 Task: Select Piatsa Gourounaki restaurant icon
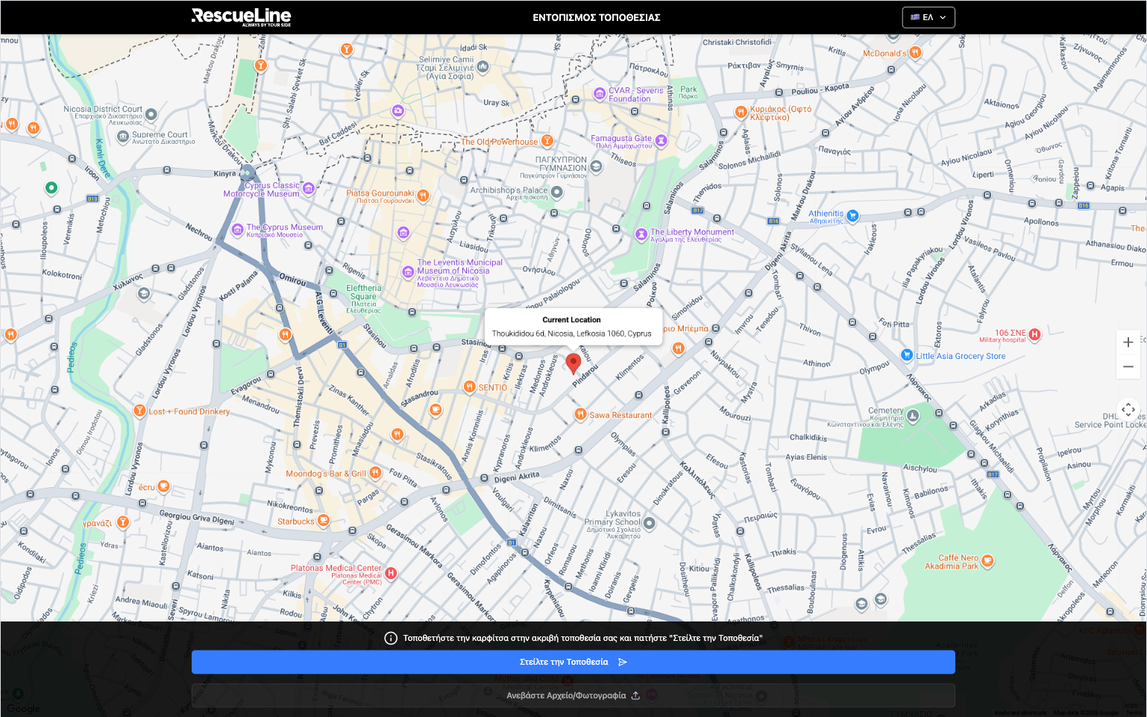pos(423,195)
